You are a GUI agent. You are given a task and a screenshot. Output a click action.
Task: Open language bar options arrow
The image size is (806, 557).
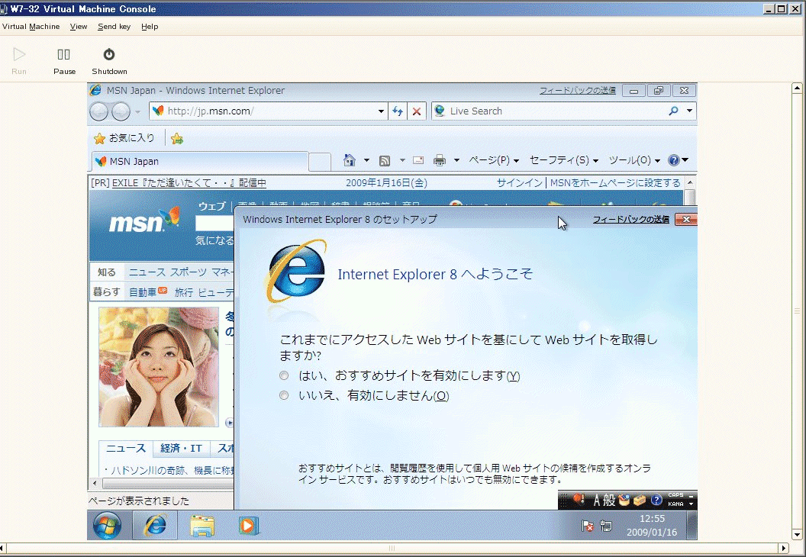tap(691, 504)
